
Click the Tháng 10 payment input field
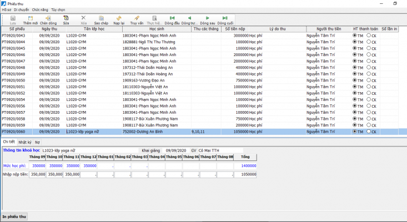[x=54, y=174]
